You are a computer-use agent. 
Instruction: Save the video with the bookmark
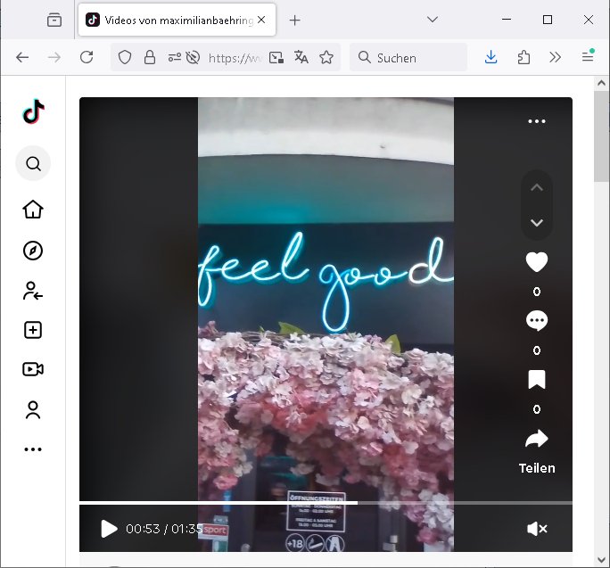click(x=537, y=380)
